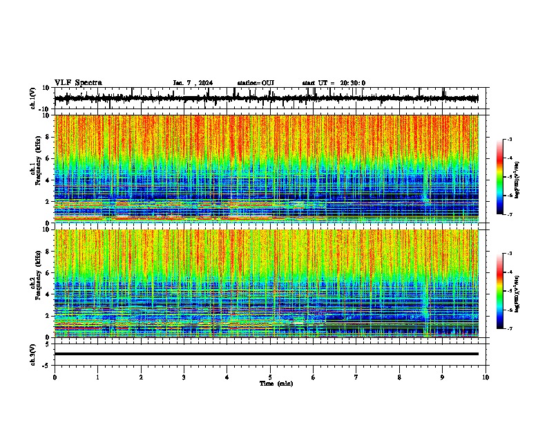
Task: Click the "VLF Spectra" plot title
Action: coord(78,83)
